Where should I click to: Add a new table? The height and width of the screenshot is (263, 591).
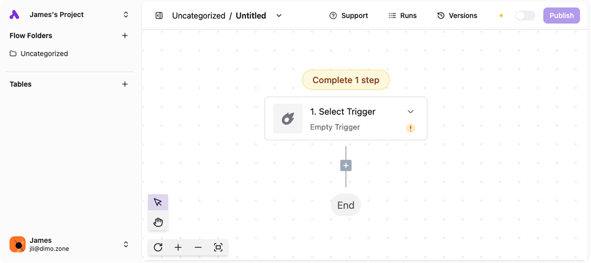click(x=125, y=84)
